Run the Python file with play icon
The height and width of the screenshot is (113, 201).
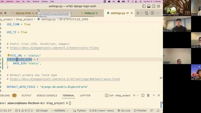[x=138, y=13]
